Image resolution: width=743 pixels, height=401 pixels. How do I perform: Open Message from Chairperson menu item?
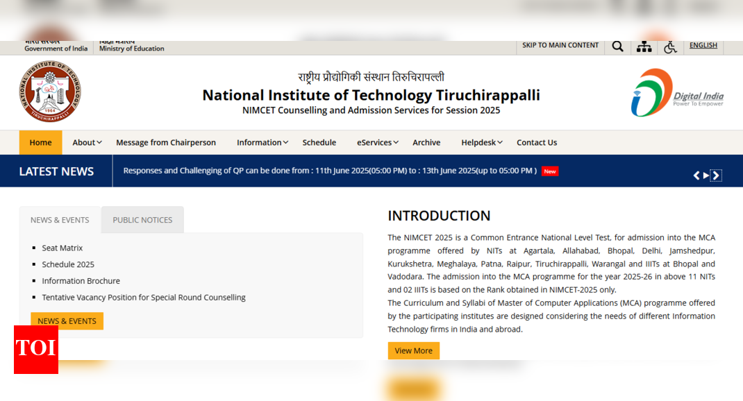pyautogui.click(x=166, y=142)
